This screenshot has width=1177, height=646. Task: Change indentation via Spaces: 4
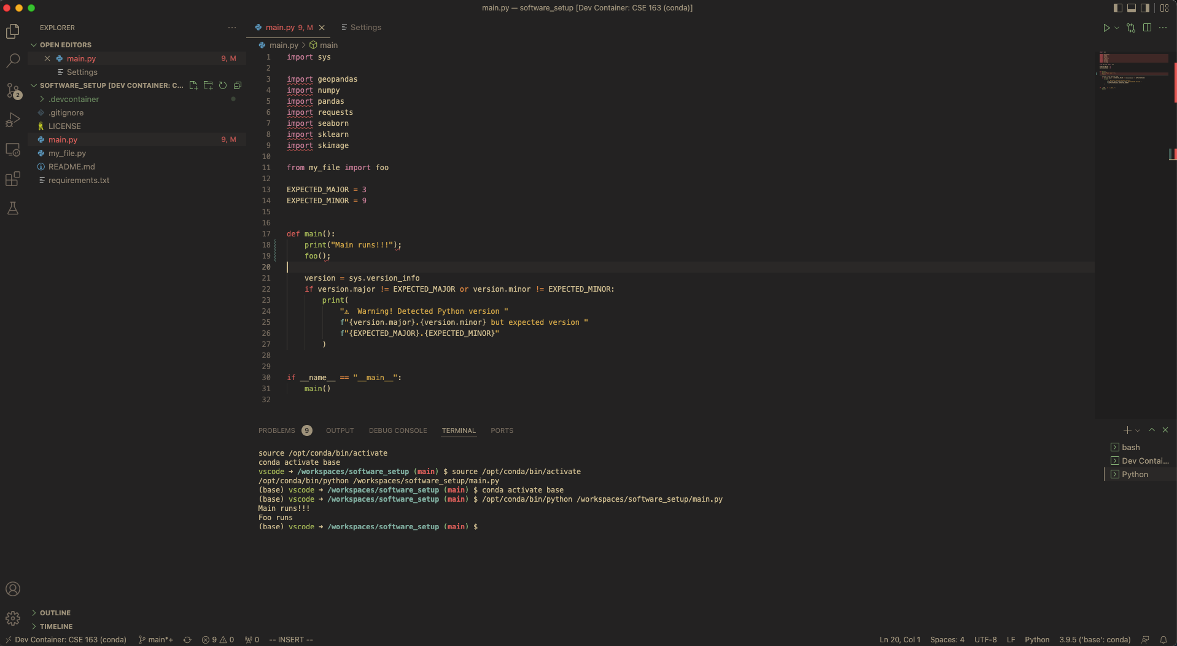click(947, 640)
